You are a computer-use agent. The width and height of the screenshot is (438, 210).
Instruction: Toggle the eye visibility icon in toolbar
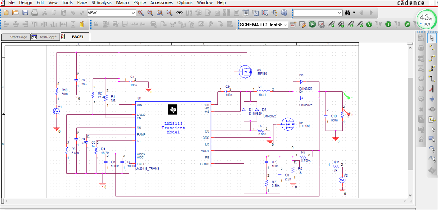pos(179,13)
